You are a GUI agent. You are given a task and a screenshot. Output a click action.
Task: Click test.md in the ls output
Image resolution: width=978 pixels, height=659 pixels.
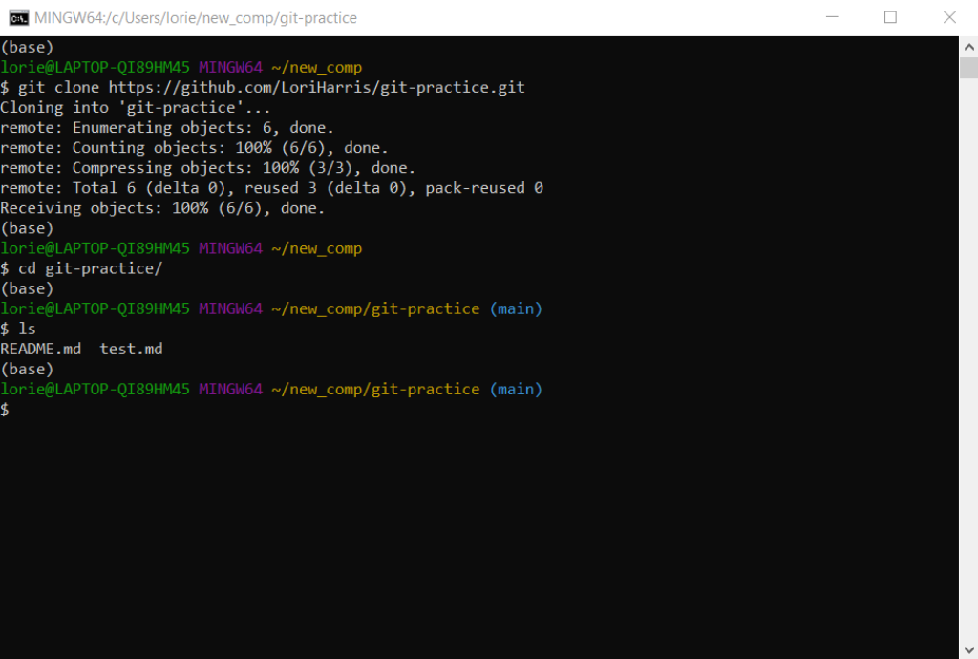(131, 349)
